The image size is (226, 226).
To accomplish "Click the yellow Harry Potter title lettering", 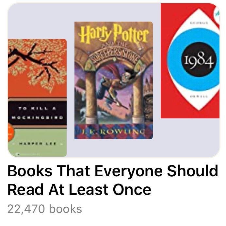I will pyautogui.click(x=114, y=33).
